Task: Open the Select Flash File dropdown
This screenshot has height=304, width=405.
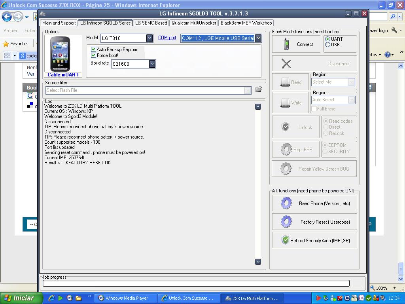Action: pos(247,90)
